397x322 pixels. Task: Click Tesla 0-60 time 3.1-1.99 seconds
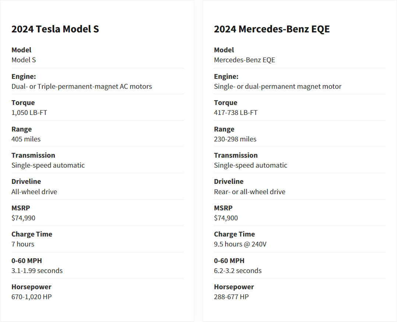(x=37, y=270)
